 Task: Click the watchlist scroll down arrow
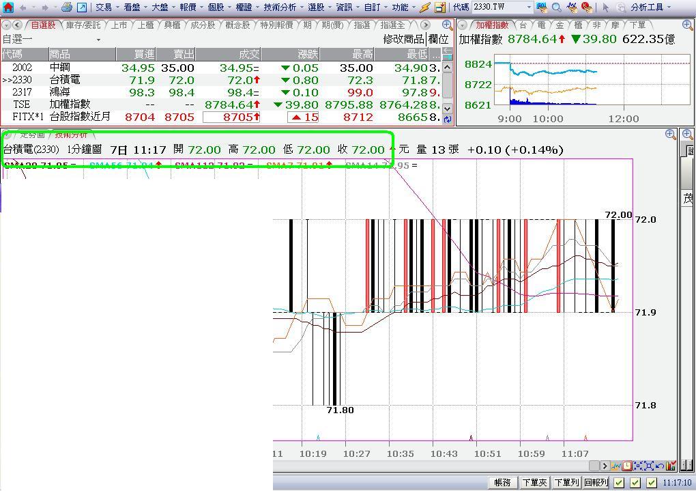(x=448, y=109)
